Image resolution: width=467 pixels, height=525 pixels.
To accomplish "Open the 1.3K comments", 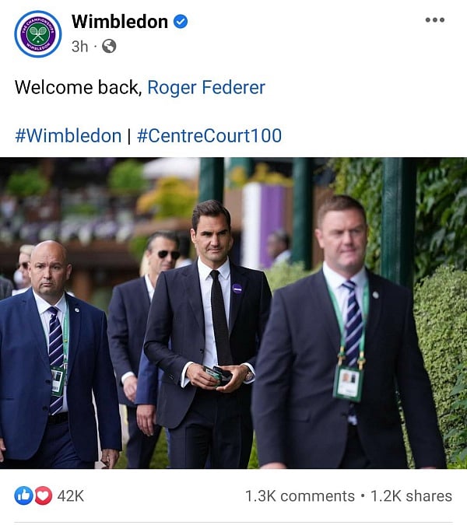I will click(x=300, y=496).
